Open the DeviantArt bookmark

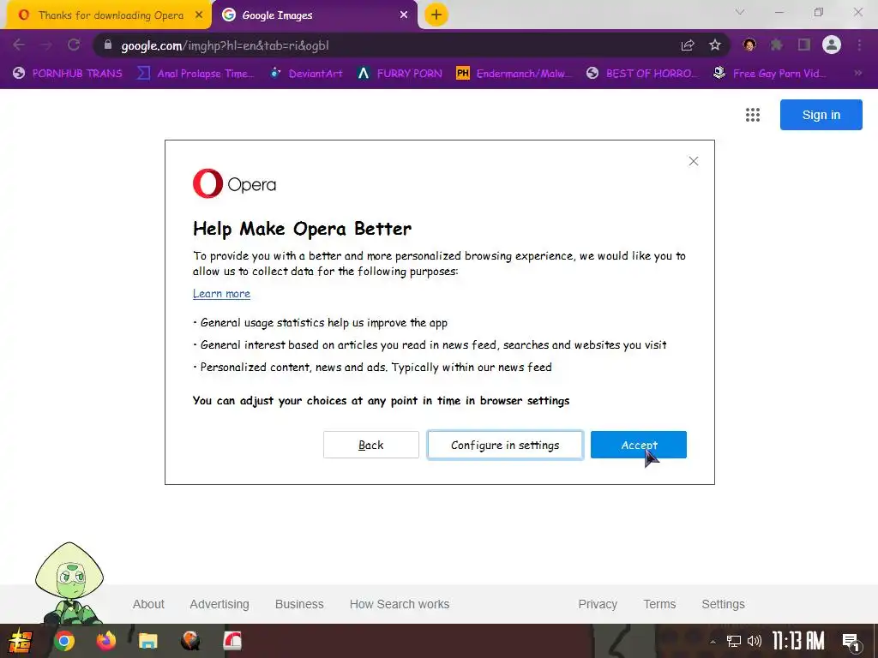306,74
